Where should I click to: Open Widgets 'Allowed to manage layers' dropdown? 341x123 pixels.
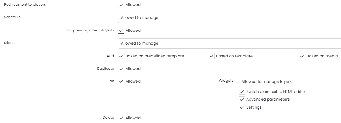290,82
